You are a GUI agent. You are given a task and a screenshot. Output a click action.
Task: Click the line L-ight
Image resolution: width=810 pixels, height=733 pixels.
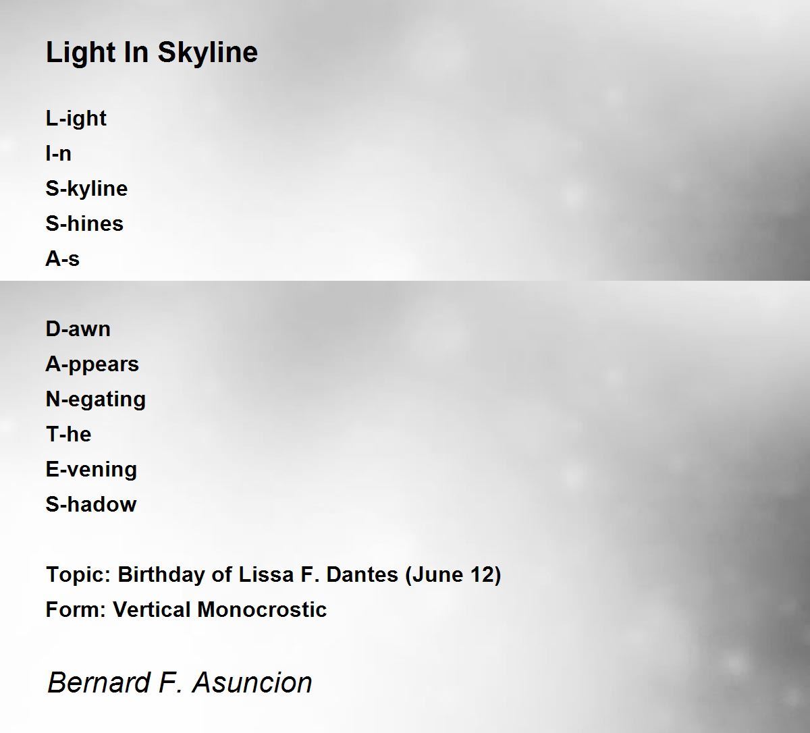(x=76, y=119)
